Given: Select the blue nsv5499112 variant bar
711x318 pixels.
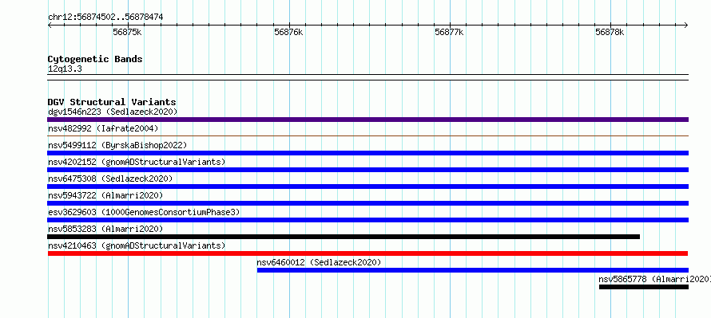Looking at the screenshot, I should 367,153.
